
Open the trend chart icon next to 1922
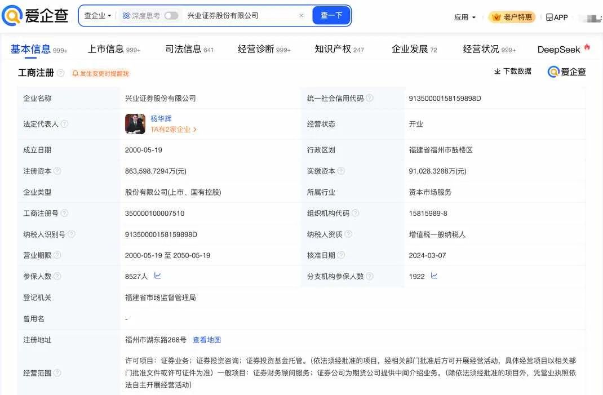(x=434, y=276)
